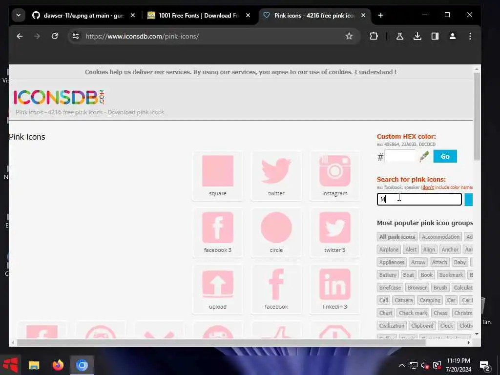Viewport: 500px width, 375px height.
Task: Switch to the 1001 Free Fonts tab
Action: [x=199, y=15]
